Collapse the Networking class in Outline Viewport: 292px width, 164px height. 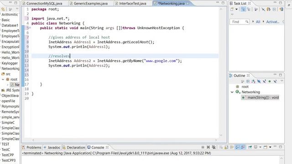tap(232, 92)
